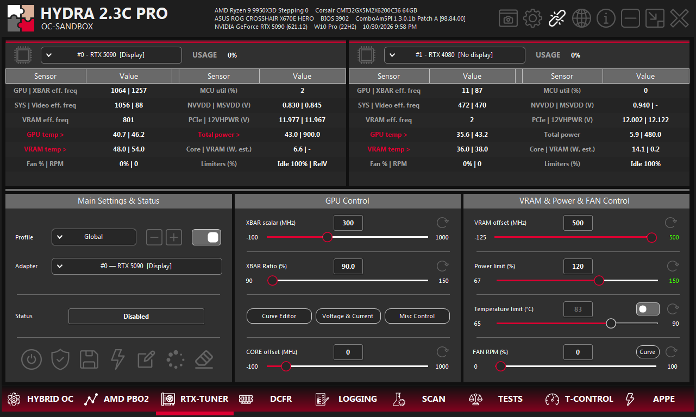Save profile with the floppy disk icon

(x=89, y=359)
